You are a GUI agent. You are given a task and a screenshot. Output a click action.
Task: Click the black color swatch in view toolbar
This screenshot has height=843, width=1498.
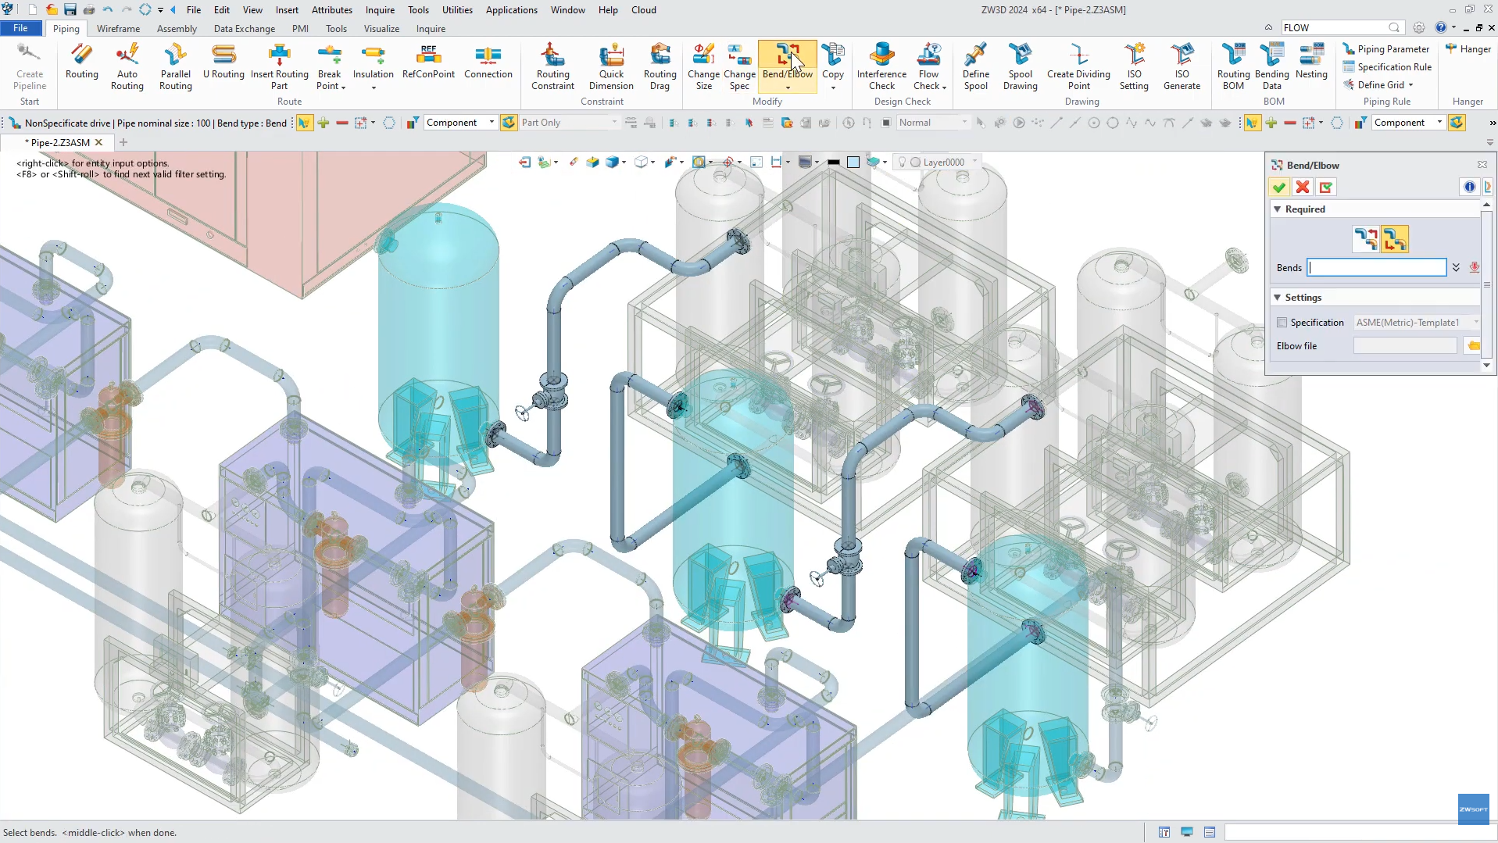click(x=834, y=163)
